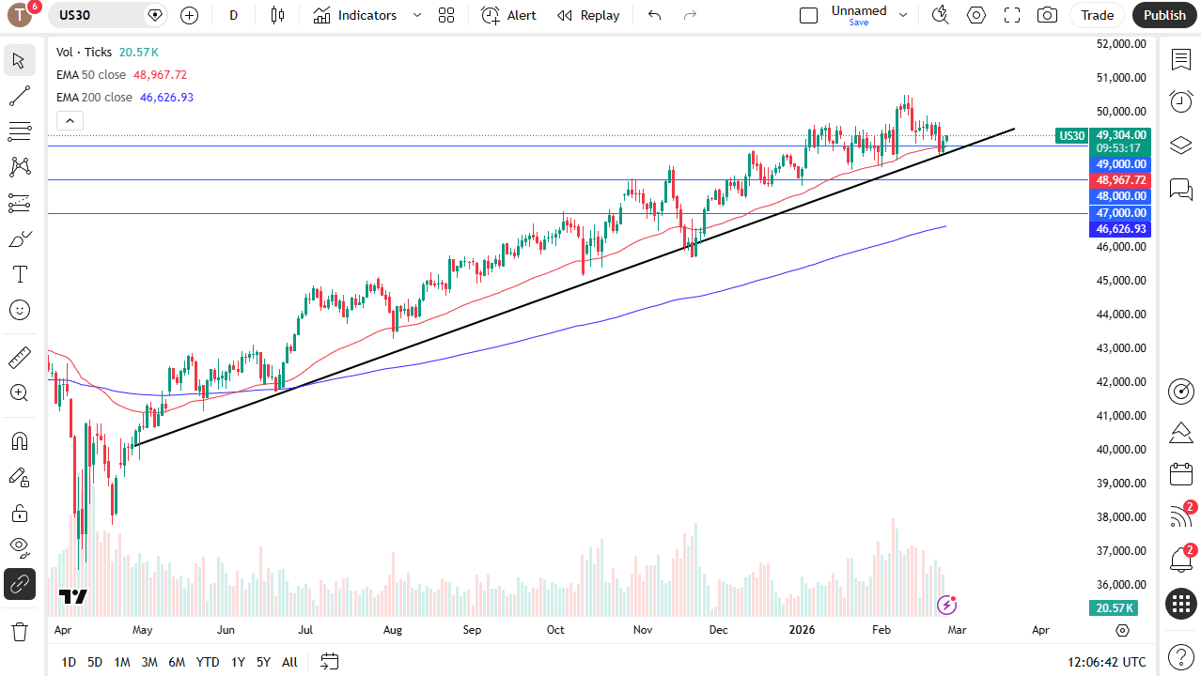The width and height of the screenshot is (1201, 676).
Task: Open the Fibonacci retracement tools
Action: pyautogui.click(x=19, y=131)
